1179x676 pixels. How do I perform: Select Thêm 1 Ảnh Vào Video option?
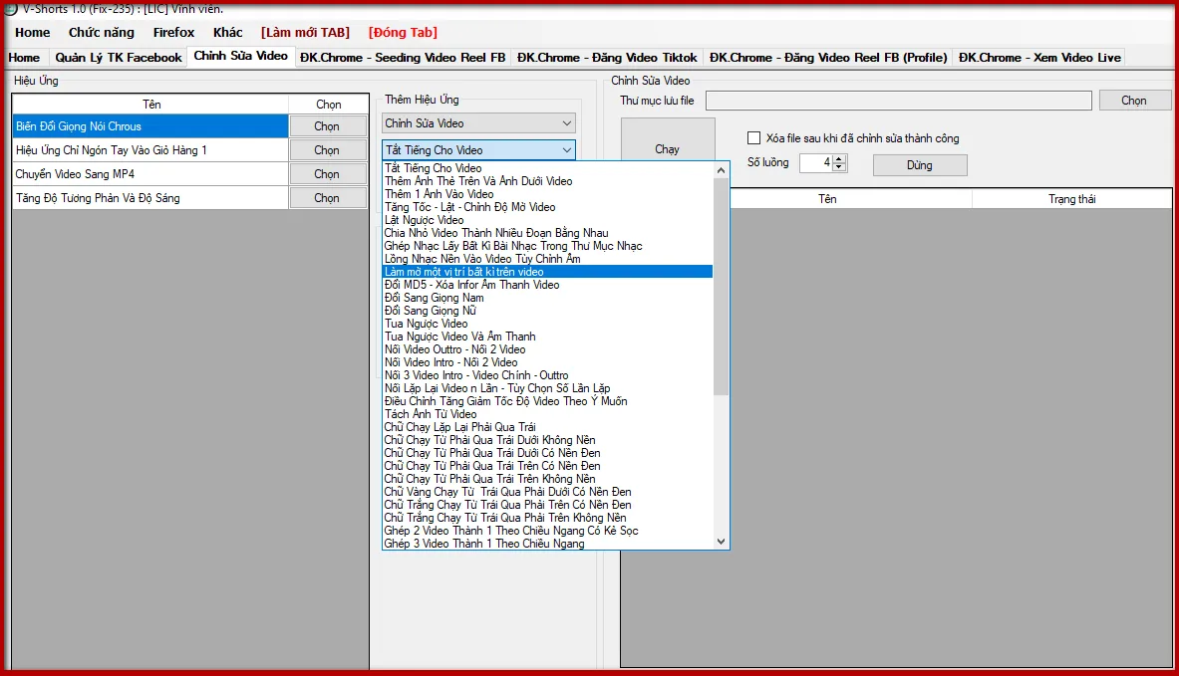pos(547,194)
